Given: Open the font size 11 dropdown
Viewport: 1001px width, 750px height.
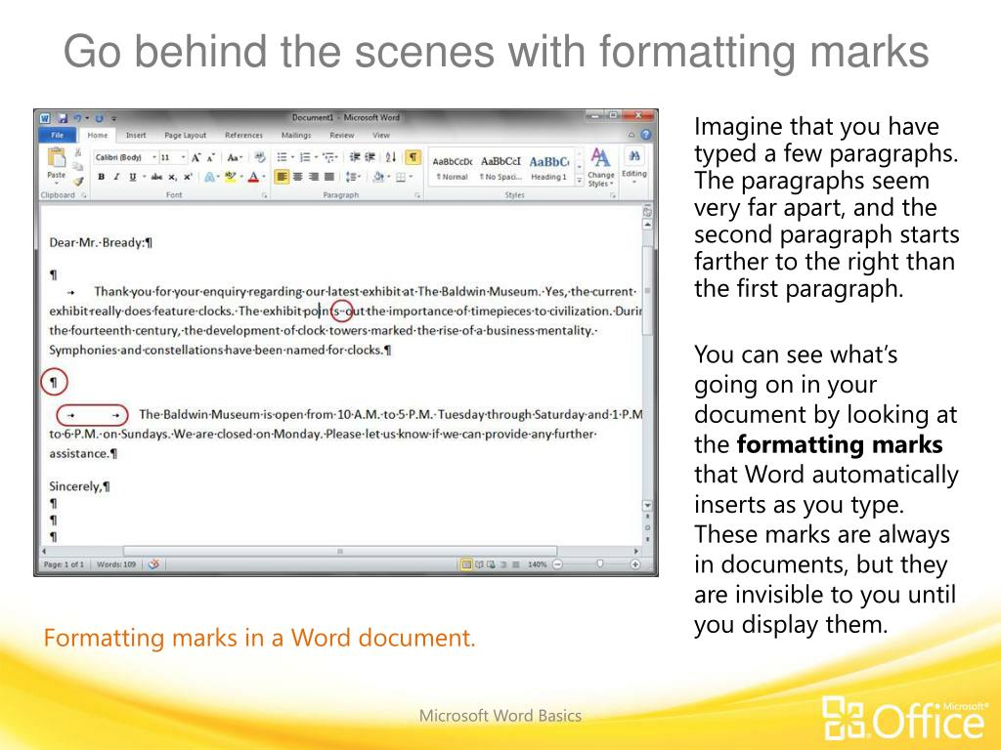Looking at the screenshot, I should 183,157.
